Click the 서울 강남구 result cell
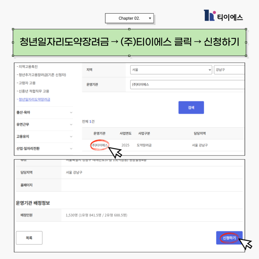 [x=200, y=145]
